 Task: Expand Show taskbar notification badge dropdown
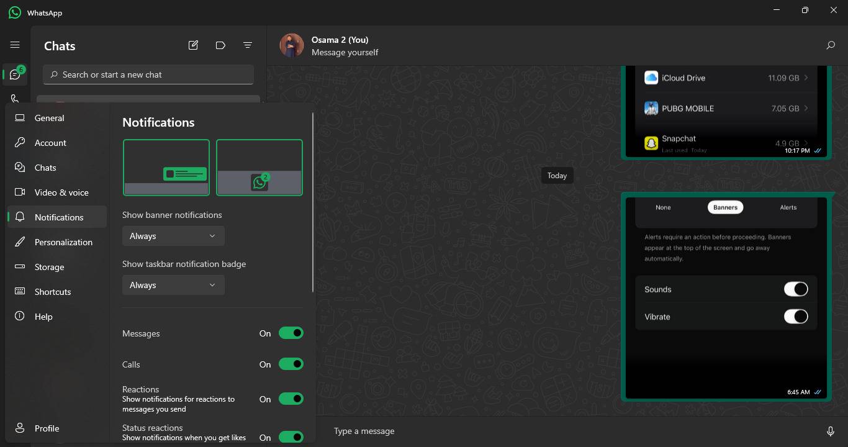click(173, 285)
